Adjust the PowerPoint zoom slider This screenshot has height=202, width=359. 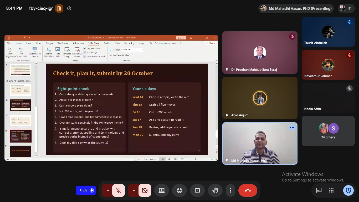(x=195, y=159)
